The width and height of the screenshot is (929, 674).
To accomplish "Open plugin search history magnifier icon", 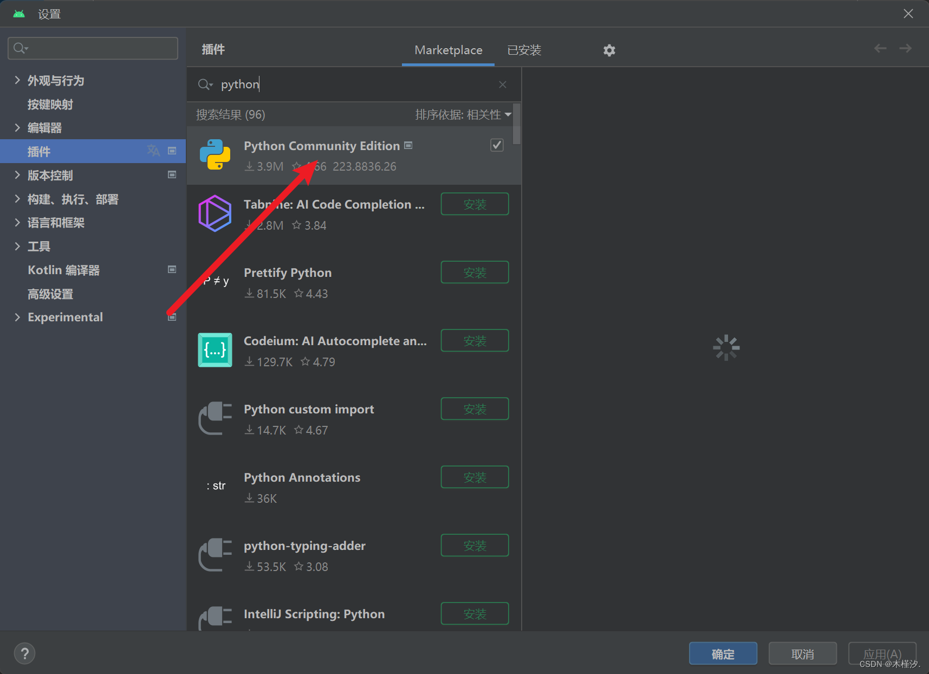I will click(x=205, y=85).
